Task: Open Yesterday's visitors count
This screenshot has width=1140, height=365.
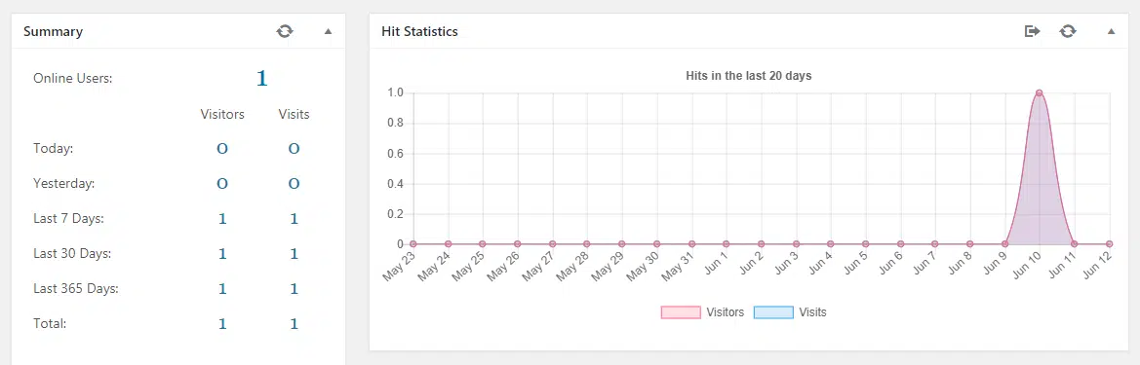Action: pyautogui.click(x=222, y=184)
